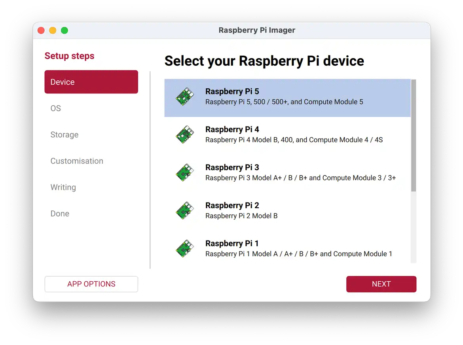Click the Raspberry Pi 5 board icon
This screenshot has height=345, width=463.
[185, 97]
